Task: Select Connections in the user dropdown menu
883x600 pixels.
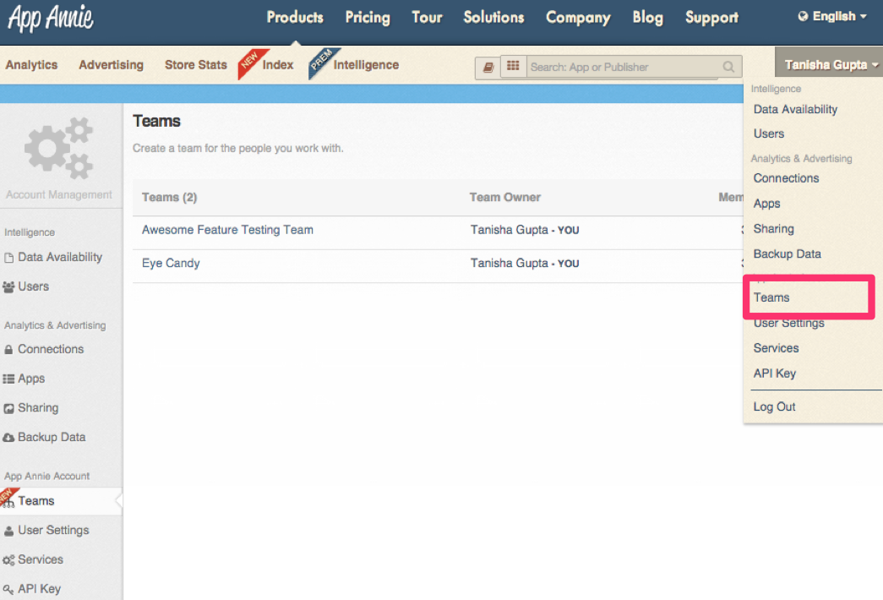Action: pos(786,178)
